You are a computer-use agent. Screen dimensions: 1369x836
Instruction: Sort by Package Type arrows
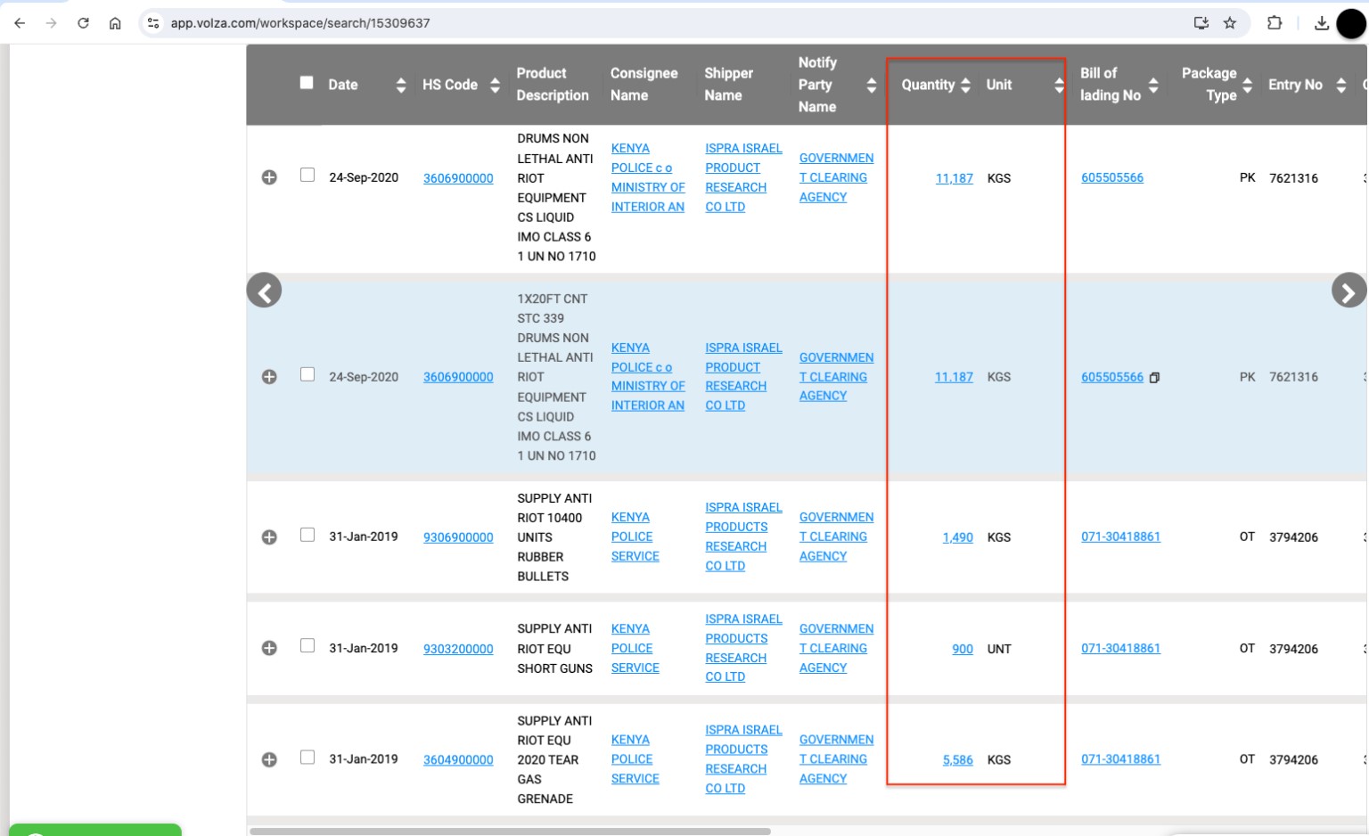point(1248,85)
